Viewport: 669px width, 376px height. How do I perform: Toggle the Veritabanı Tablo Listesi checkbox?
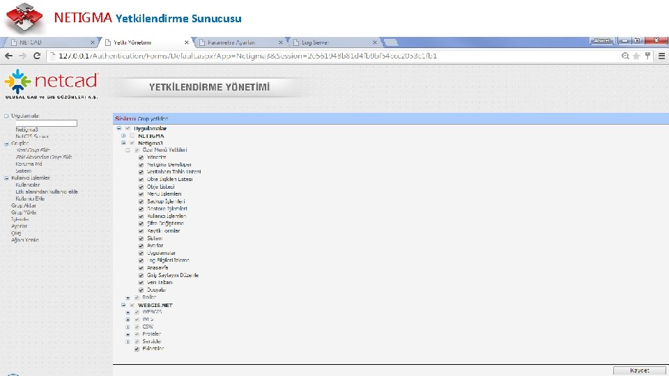[141, 172]
